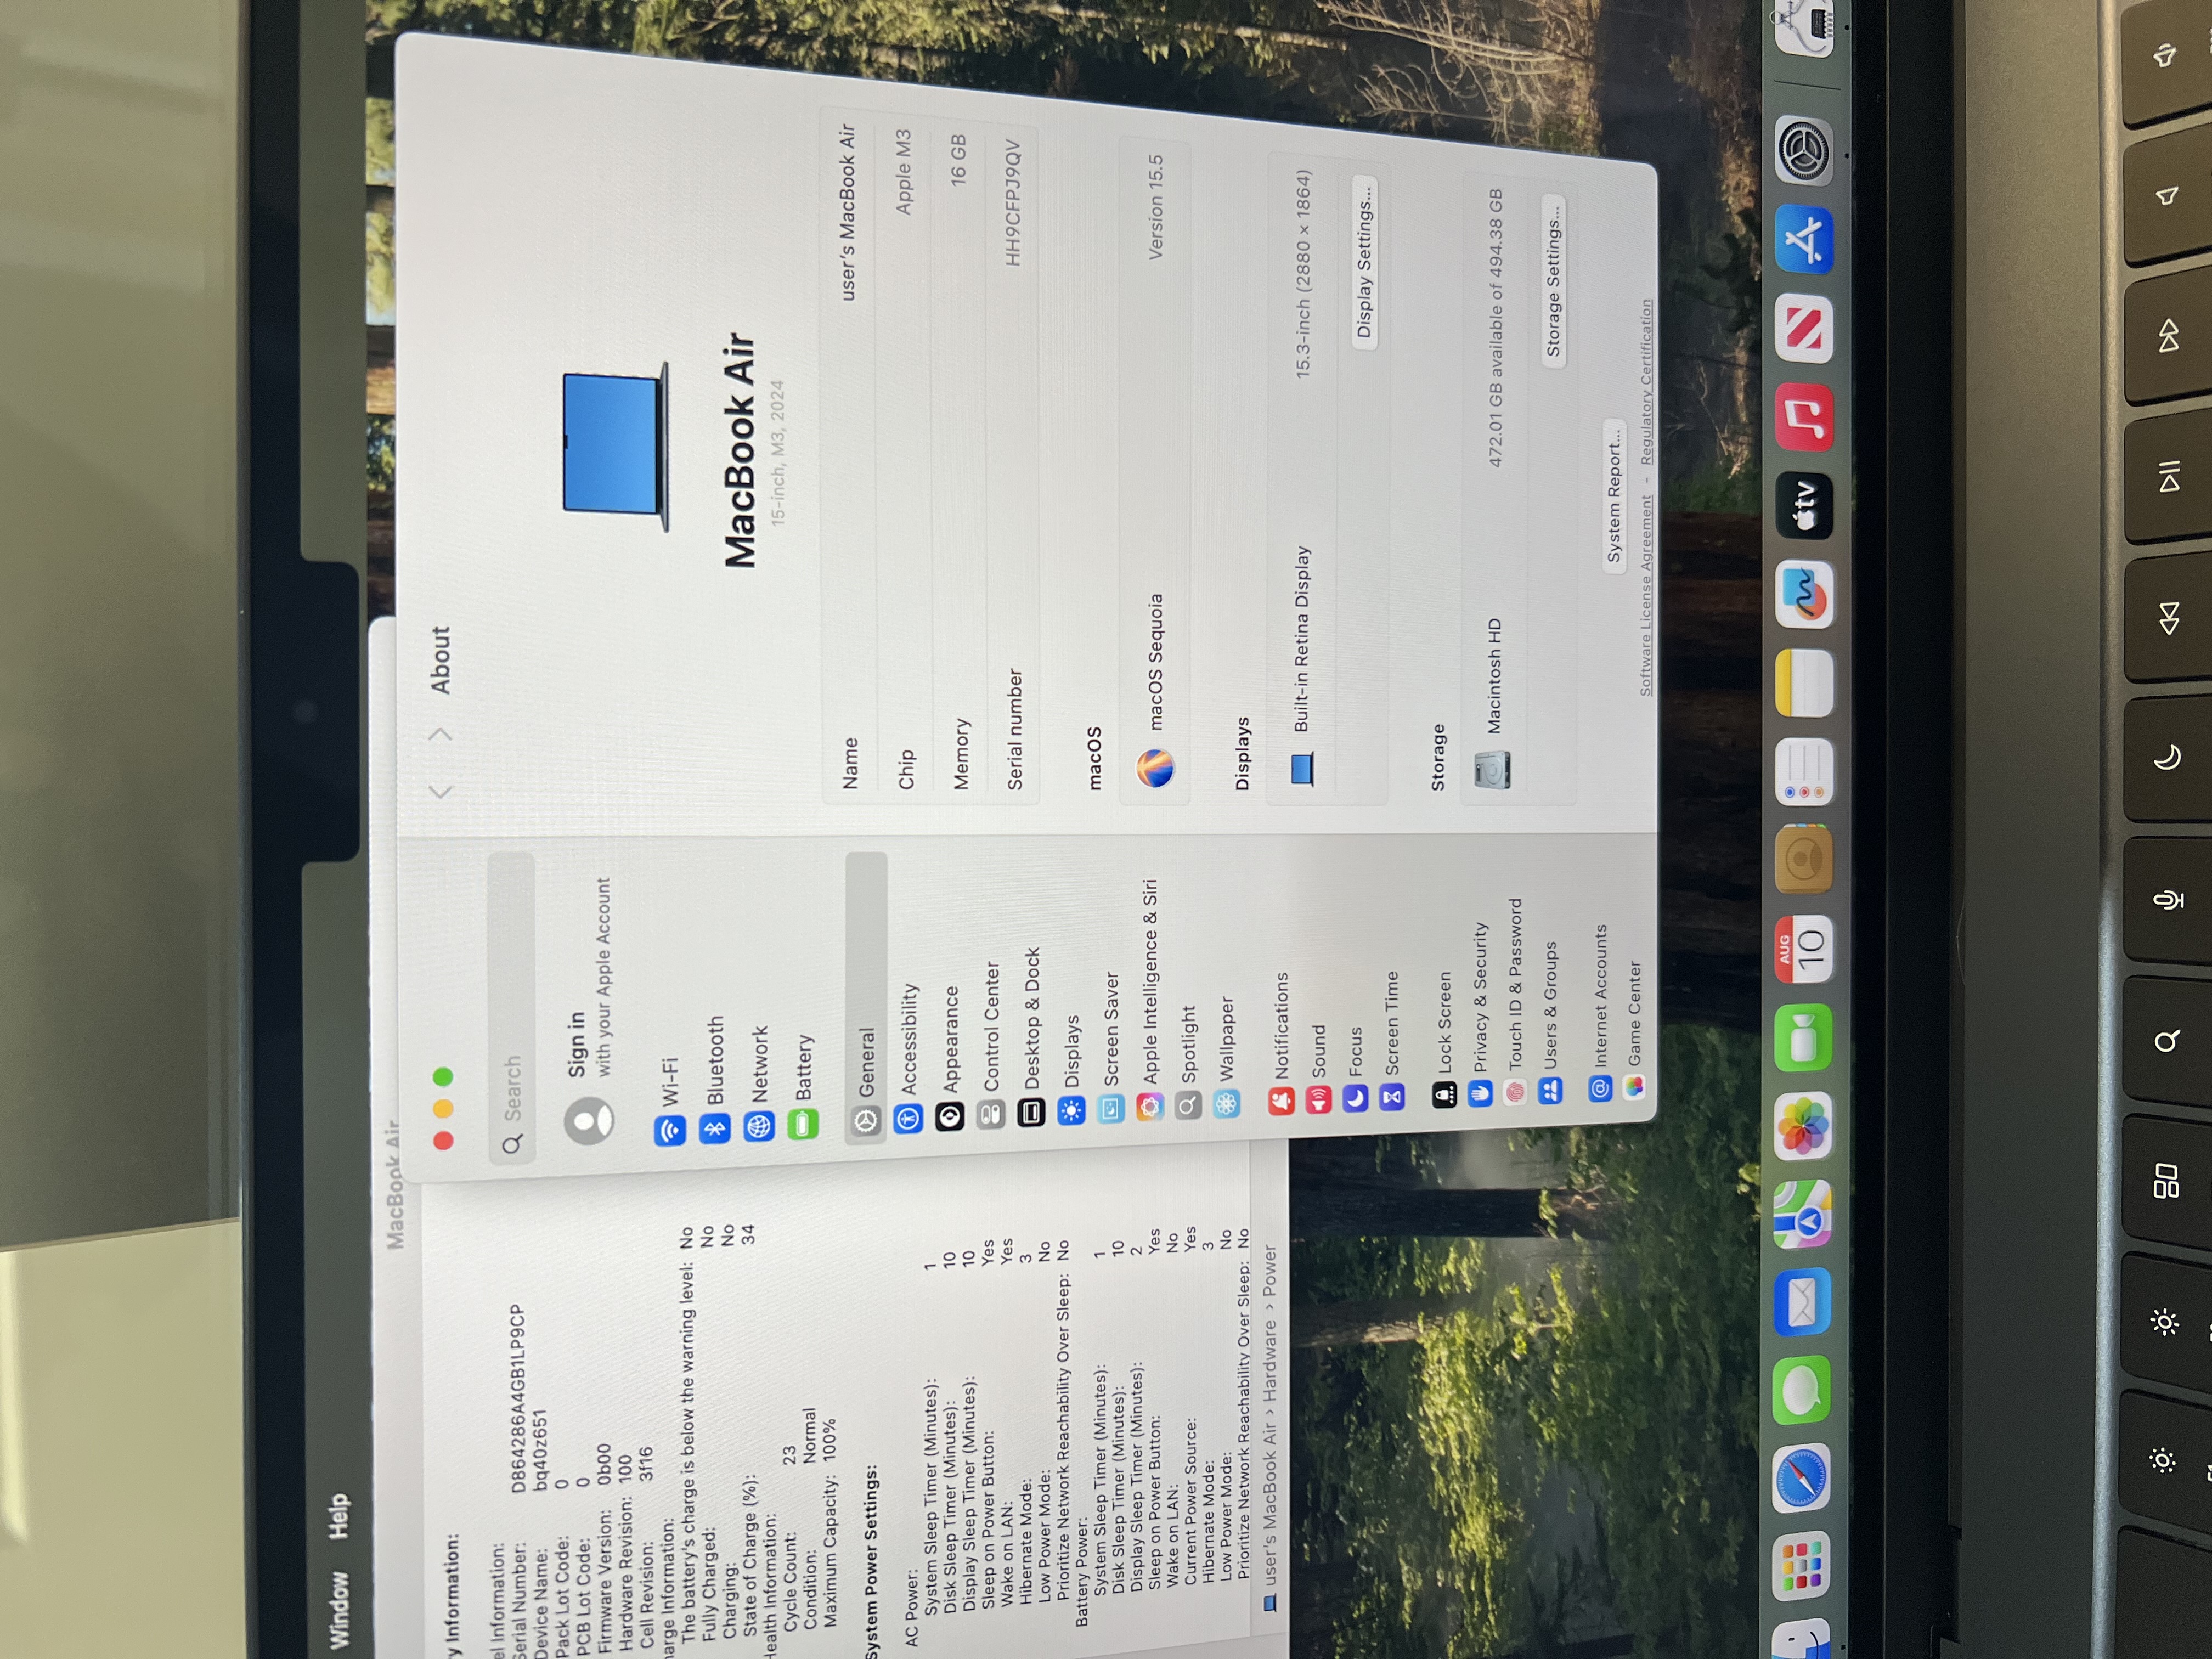Open Wallpaper settings
Image resolution: width=2212 pixels, height=1659 pixels.
1226,1056
